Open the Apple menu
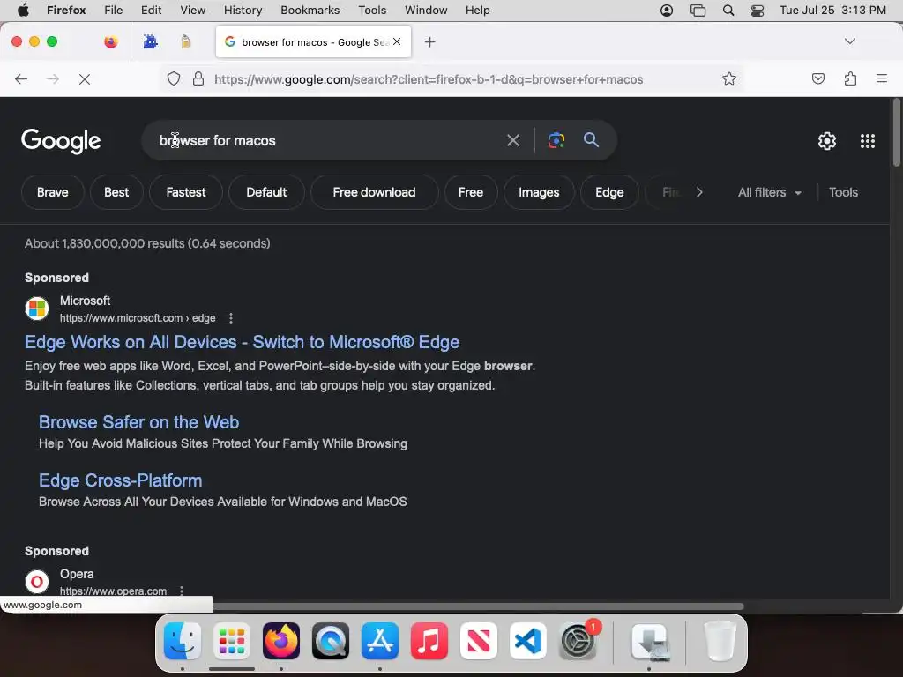 (23, 11)
